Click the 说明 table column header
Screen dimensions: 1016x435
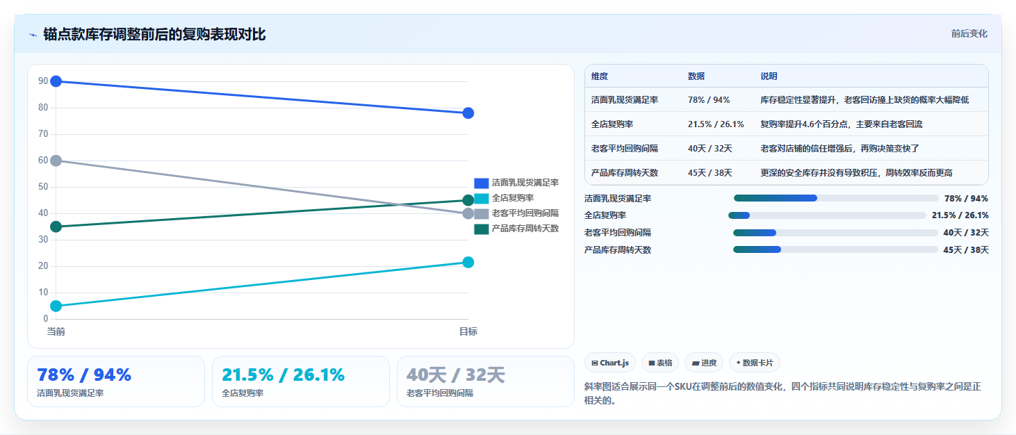coord(769,76)
